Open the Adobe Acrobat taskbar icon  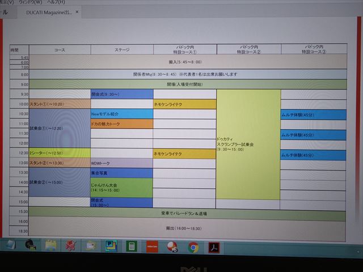214,248
